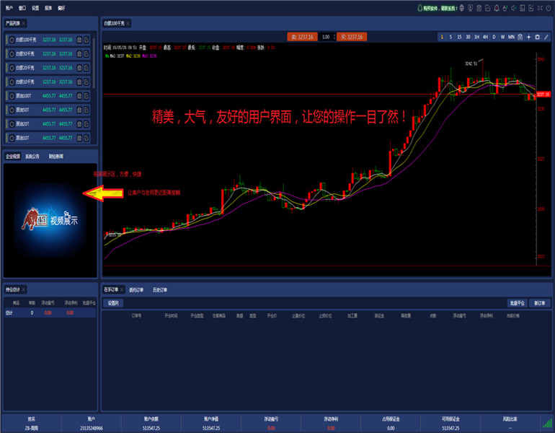555x433 pixels.
Task: Click the power icon at top right
Action: (549, 8)
